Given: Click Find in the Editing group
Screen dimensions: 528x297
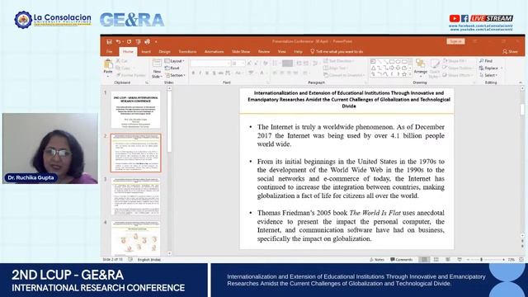Looking at the screenshot, I should pyautogui.click(x=486, y=61).
